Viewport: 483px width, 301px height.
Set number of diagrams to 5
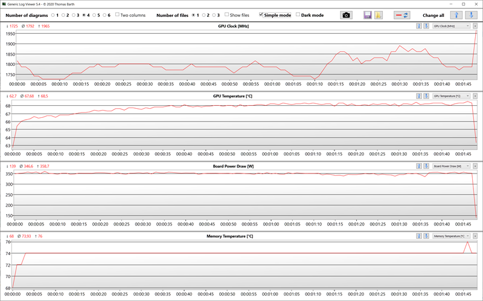[94, 15]
